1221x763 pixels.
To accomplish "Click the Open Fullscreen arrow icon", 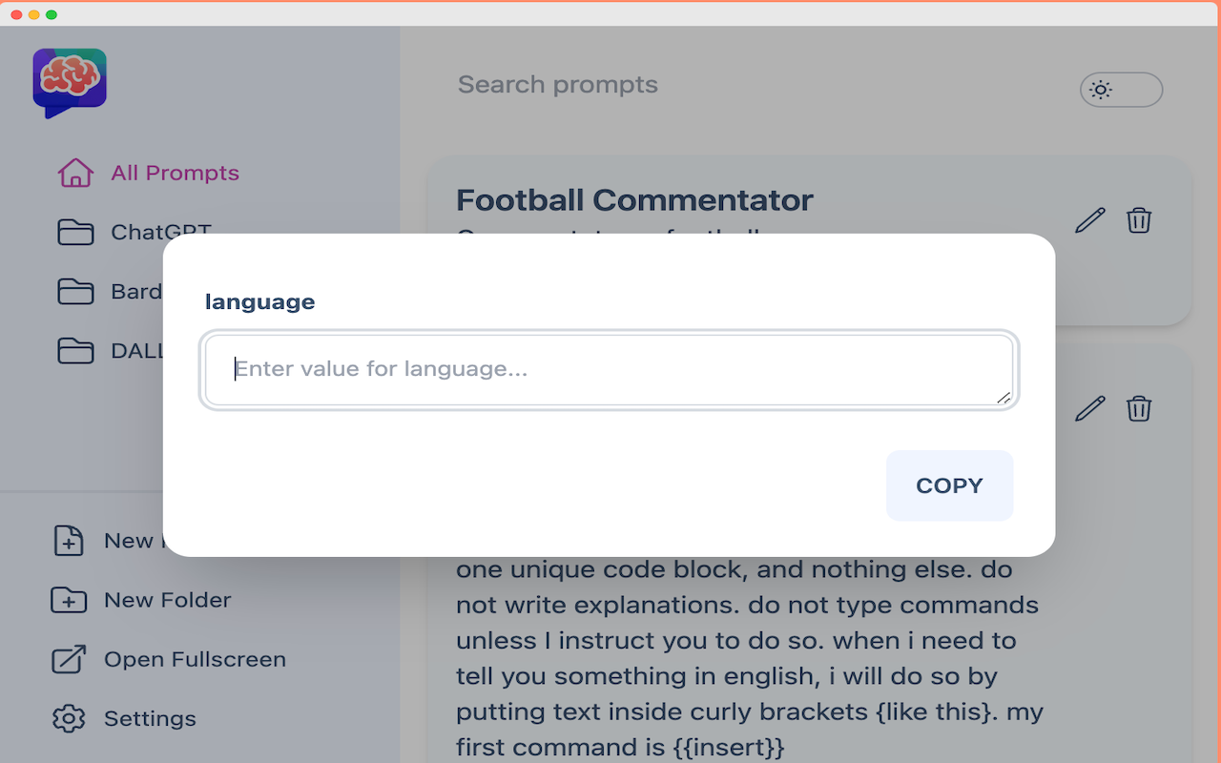I will pyautogui.click(x=69, y=659).
